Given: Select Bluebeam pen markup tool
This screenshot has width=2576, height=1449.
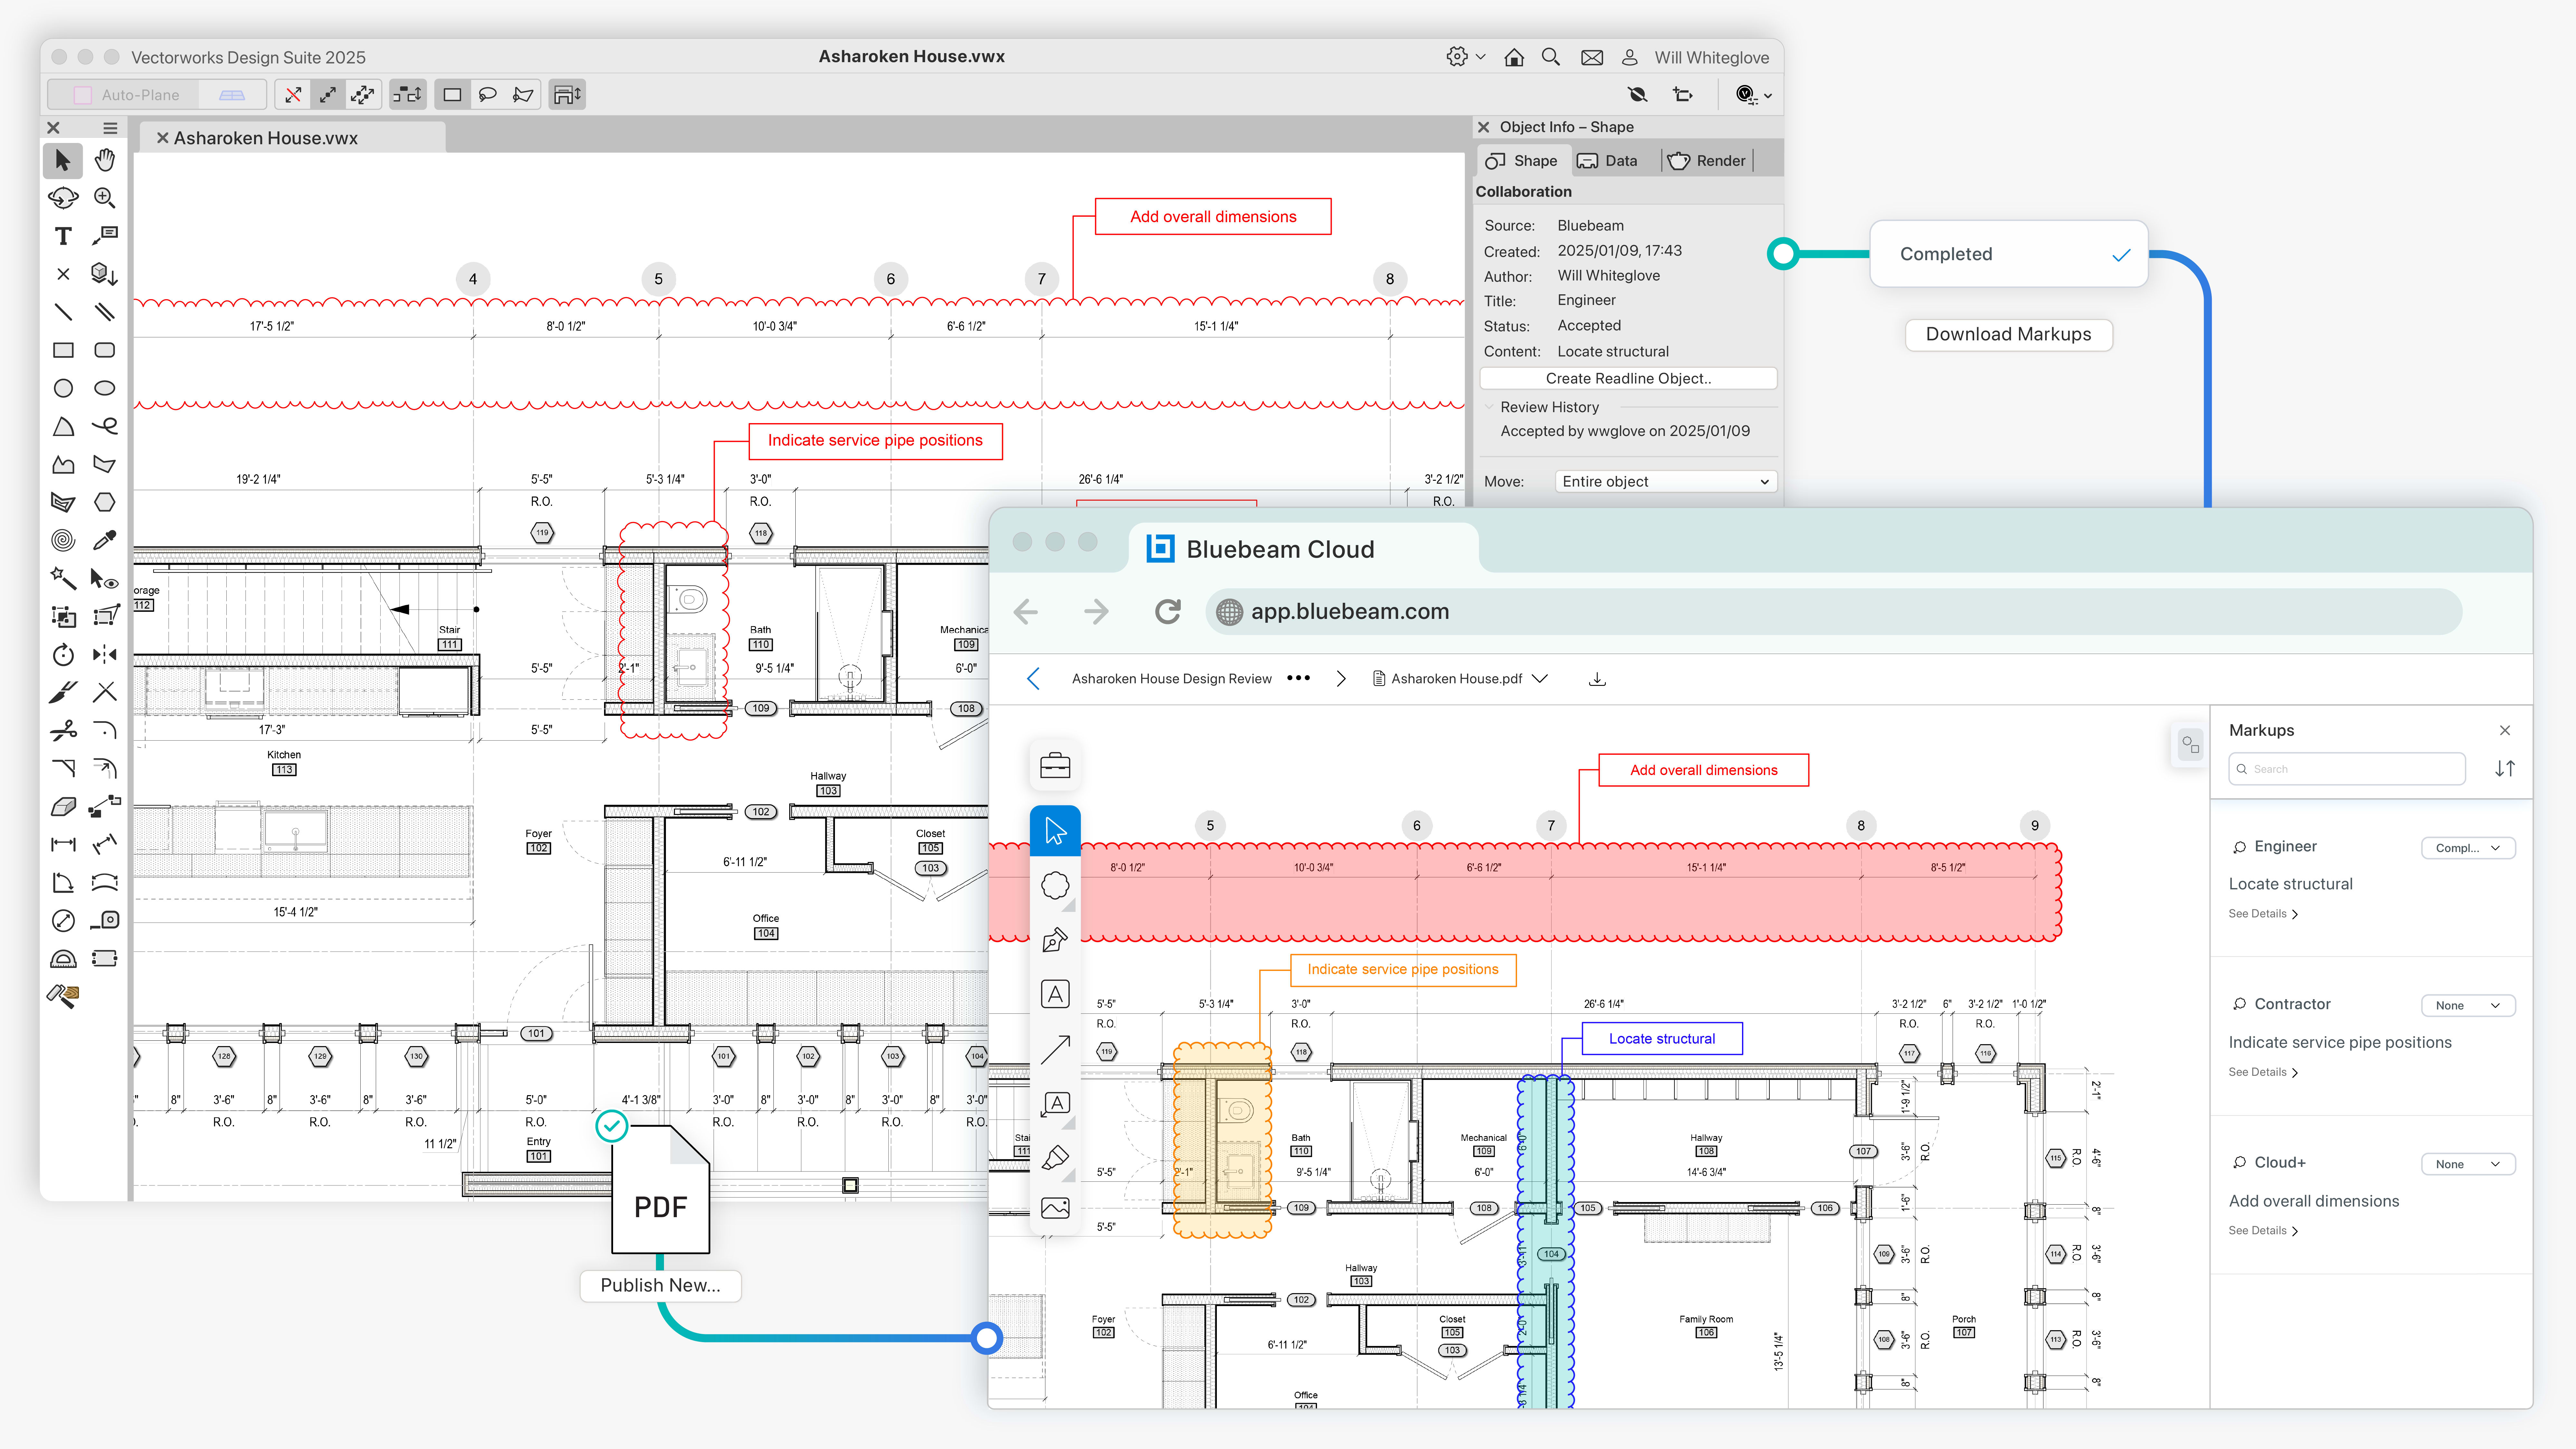Looking at the screenshot, I should [x=1055, y=940].
